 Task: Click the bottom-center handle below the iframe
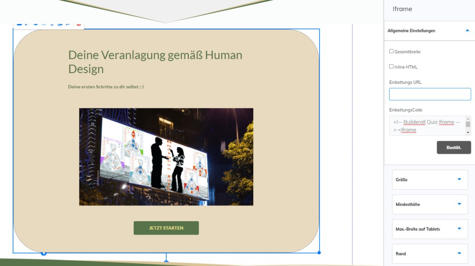(166, 262)
